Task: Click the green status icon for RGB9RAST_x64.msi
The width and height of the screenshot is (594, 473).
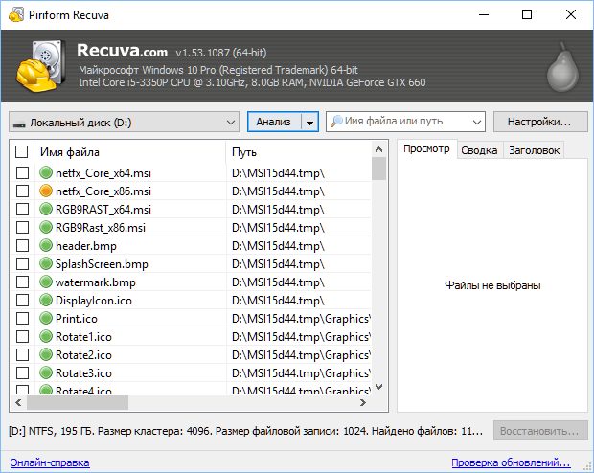Action: pyautogui.click(x=46, y=209)
